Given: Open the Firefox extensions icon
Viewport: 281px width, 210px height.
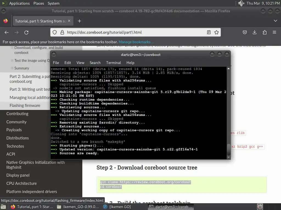Looking at the screenshot, I should click(x=265, y=32).
